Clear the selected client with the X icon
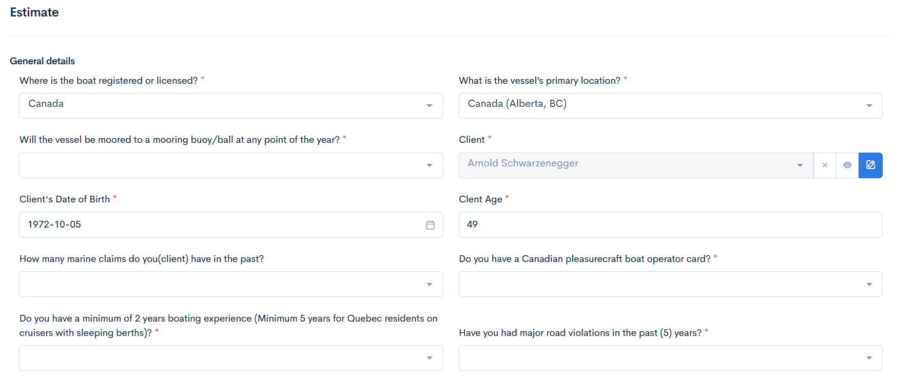912x376 pixels. pyautogui.click(x=825, y=165)
